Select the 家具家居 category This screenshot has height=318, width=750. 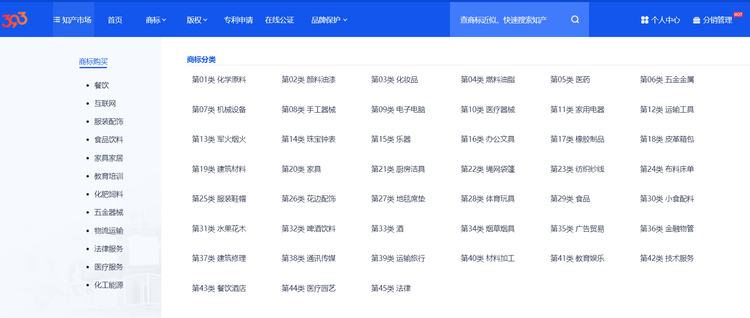[x=109, y=158]
